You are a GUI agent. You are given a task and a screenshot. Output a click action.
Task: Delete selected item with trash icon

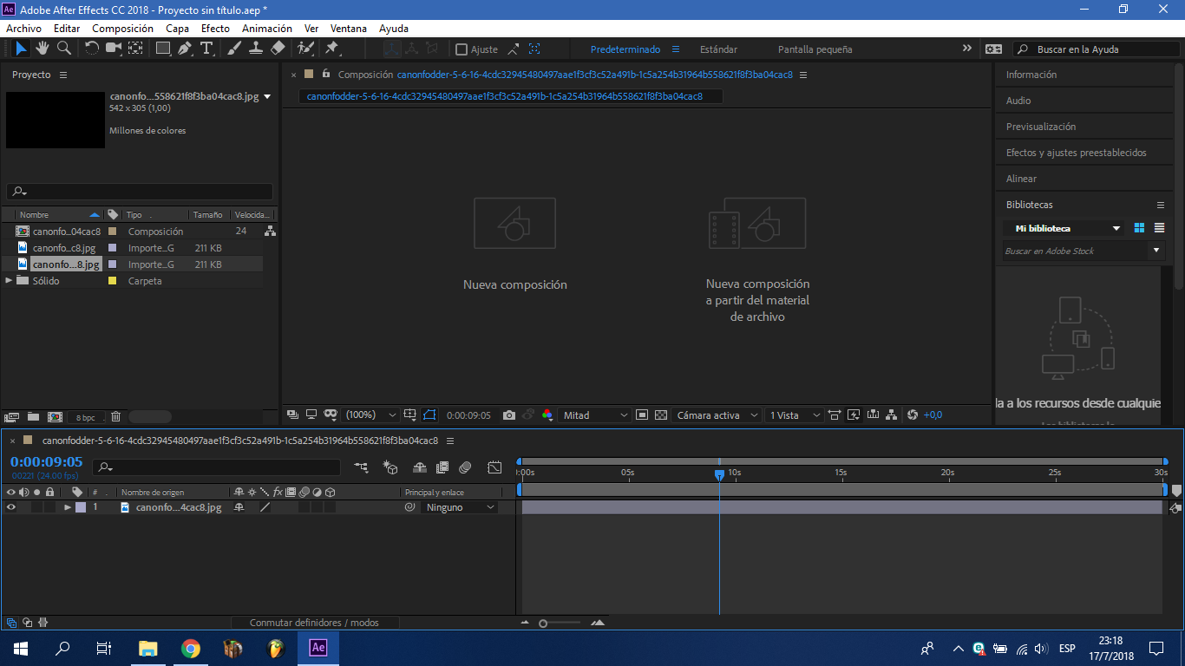(x=116, y=417)
